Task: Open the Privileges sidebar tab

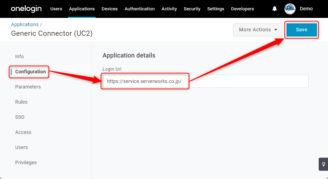Action: coord(26,162)
